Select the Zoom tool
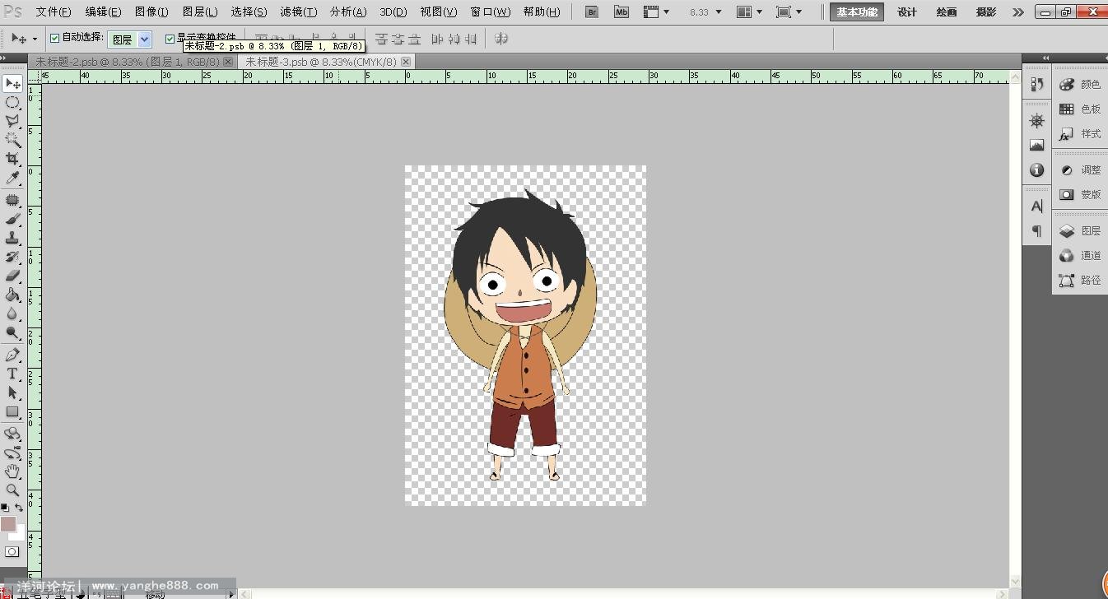This screenshot has width=1108, height=599. 12,490
